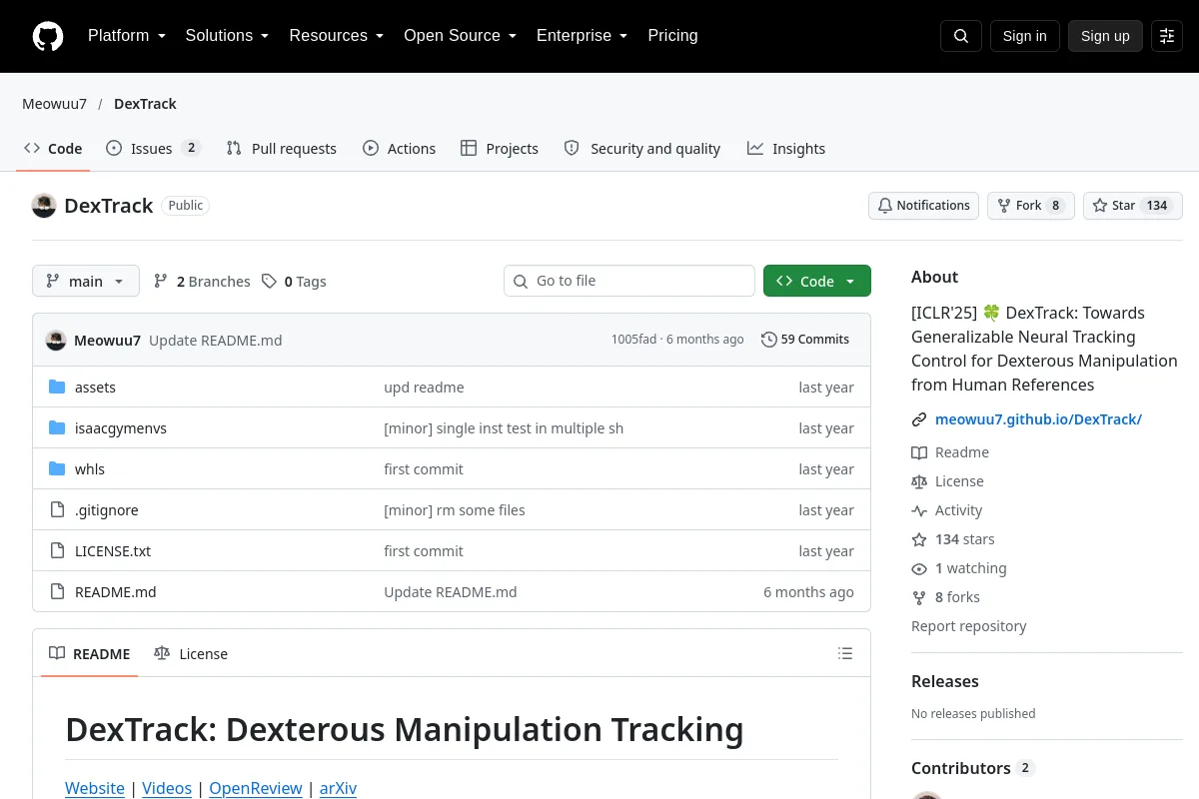Click the Pricing link

[x=672, y=36]
